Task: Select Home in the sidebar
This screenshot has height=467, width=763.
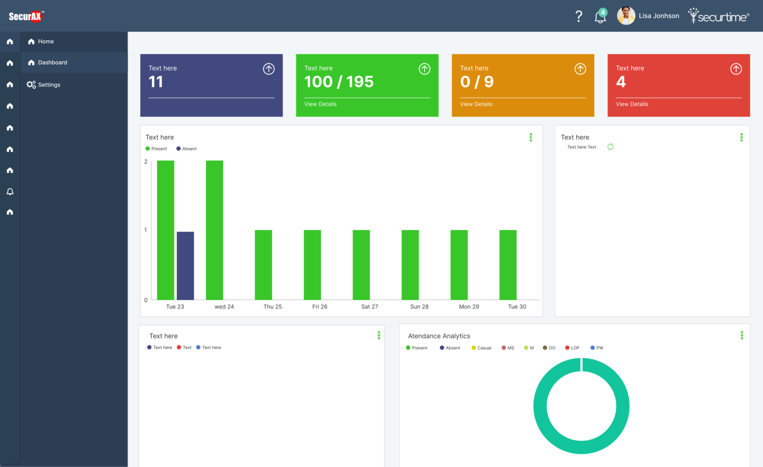Action: pyautogui.click(x=46, y=41)
